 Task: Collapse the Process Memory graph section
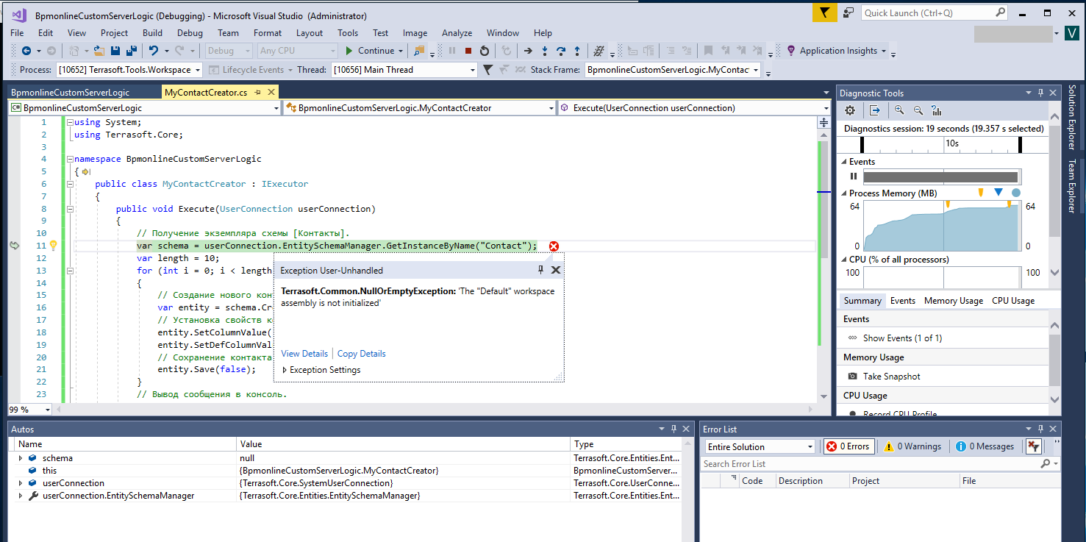pyautogui.click(x=843, y=193)
